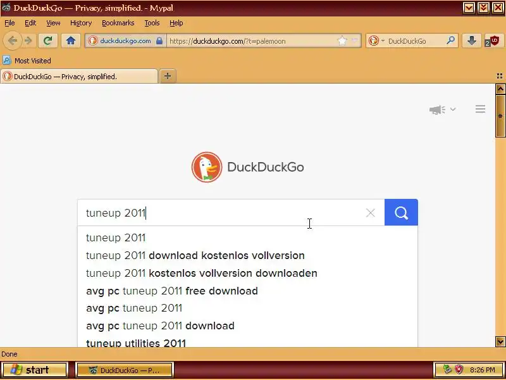This screenshot has width=506, height=380.
Task: Clear the search text with the X
Action: coord(371,213)
